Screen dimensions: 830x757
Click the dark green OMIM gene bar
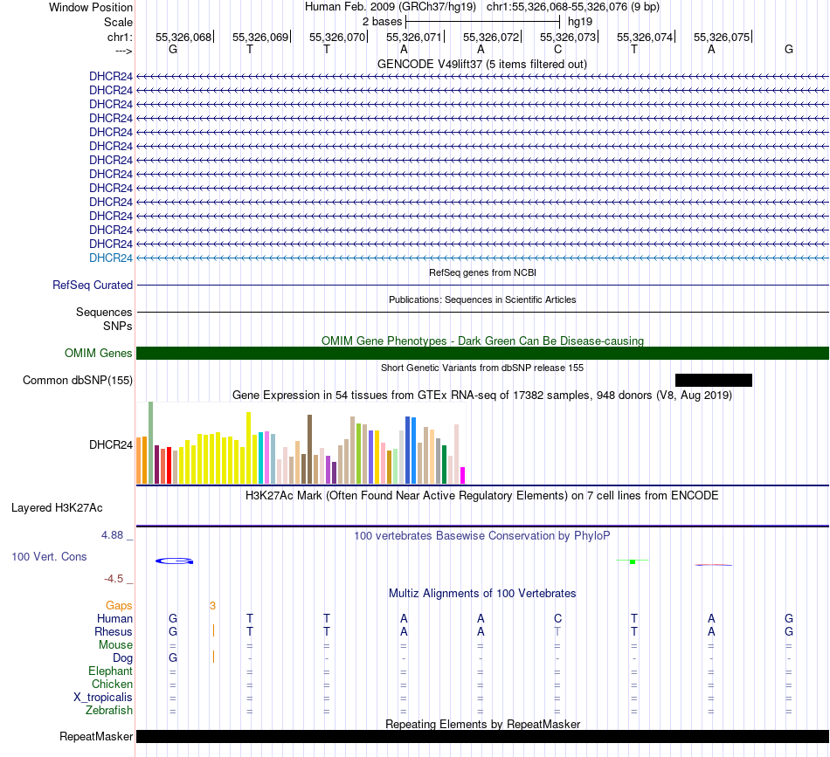pyautogui.click(x=482, y=354)
